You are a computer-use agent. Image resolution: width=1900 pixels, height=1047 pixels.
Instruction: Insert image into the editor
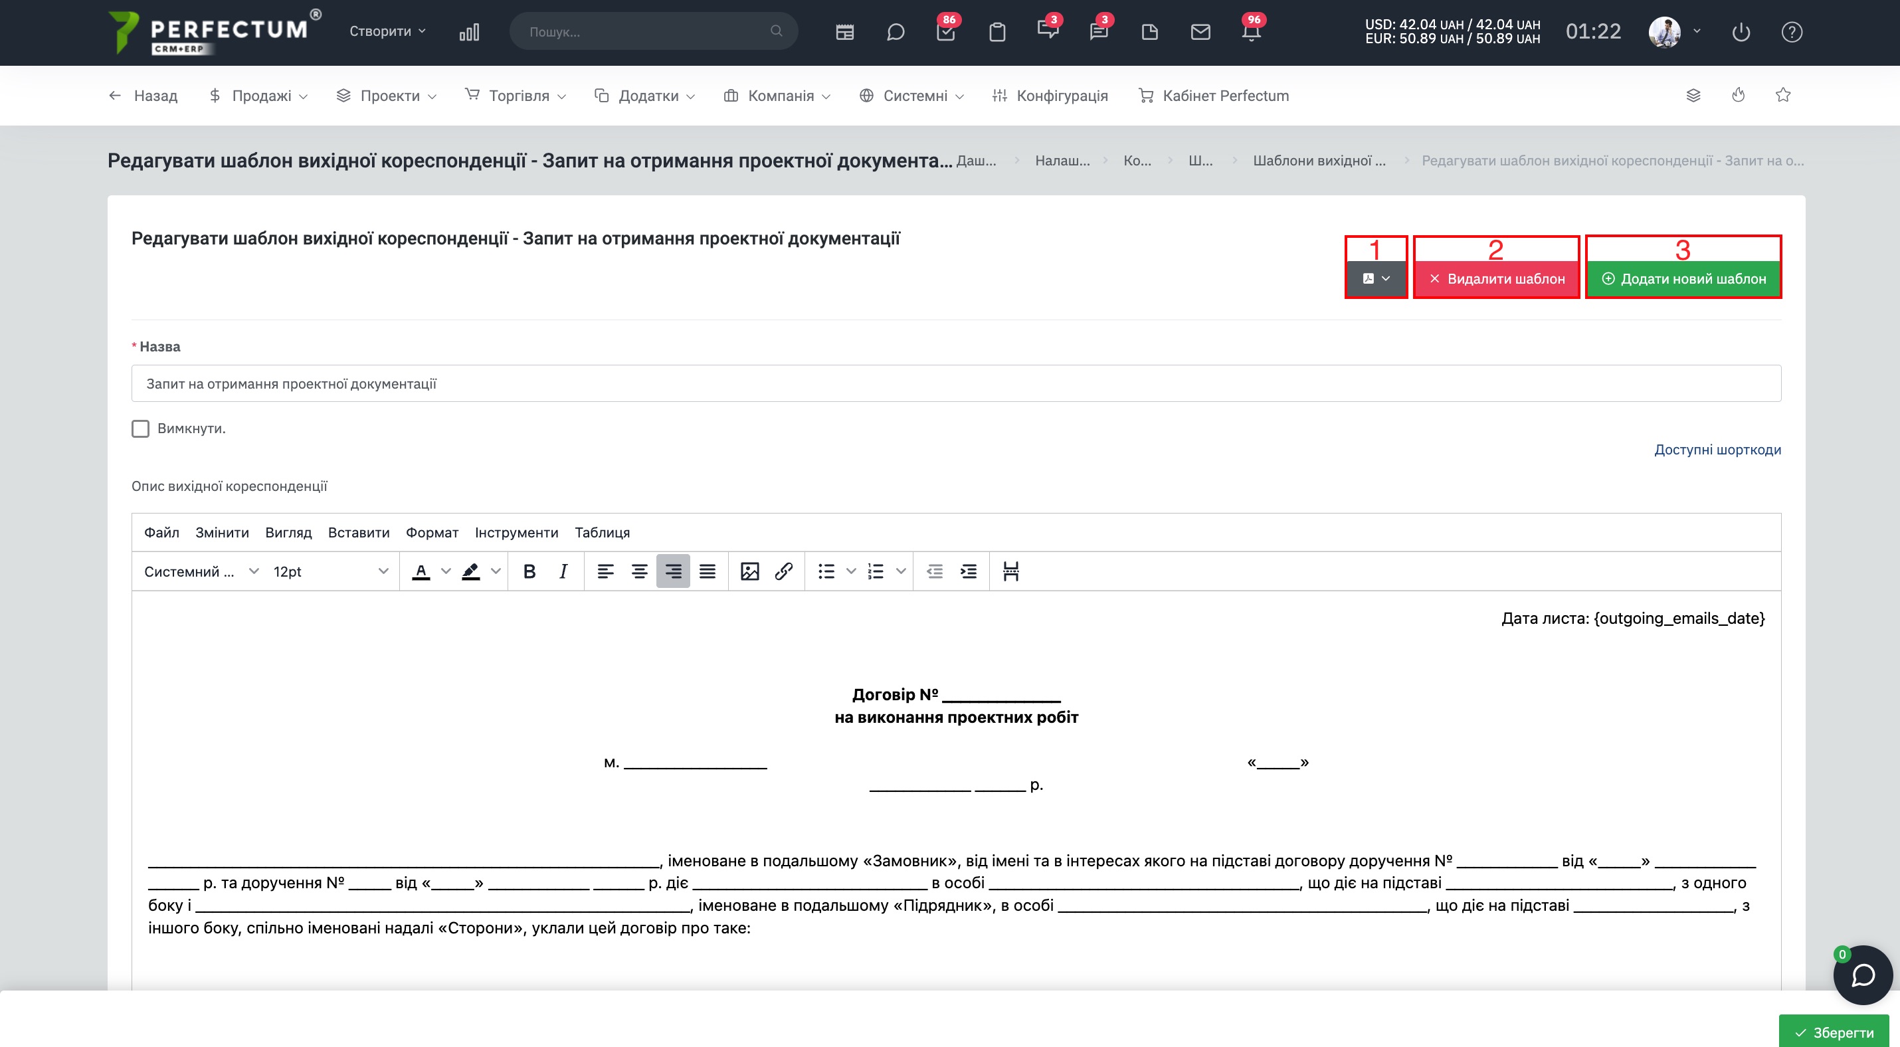click(x=749, y=571)
